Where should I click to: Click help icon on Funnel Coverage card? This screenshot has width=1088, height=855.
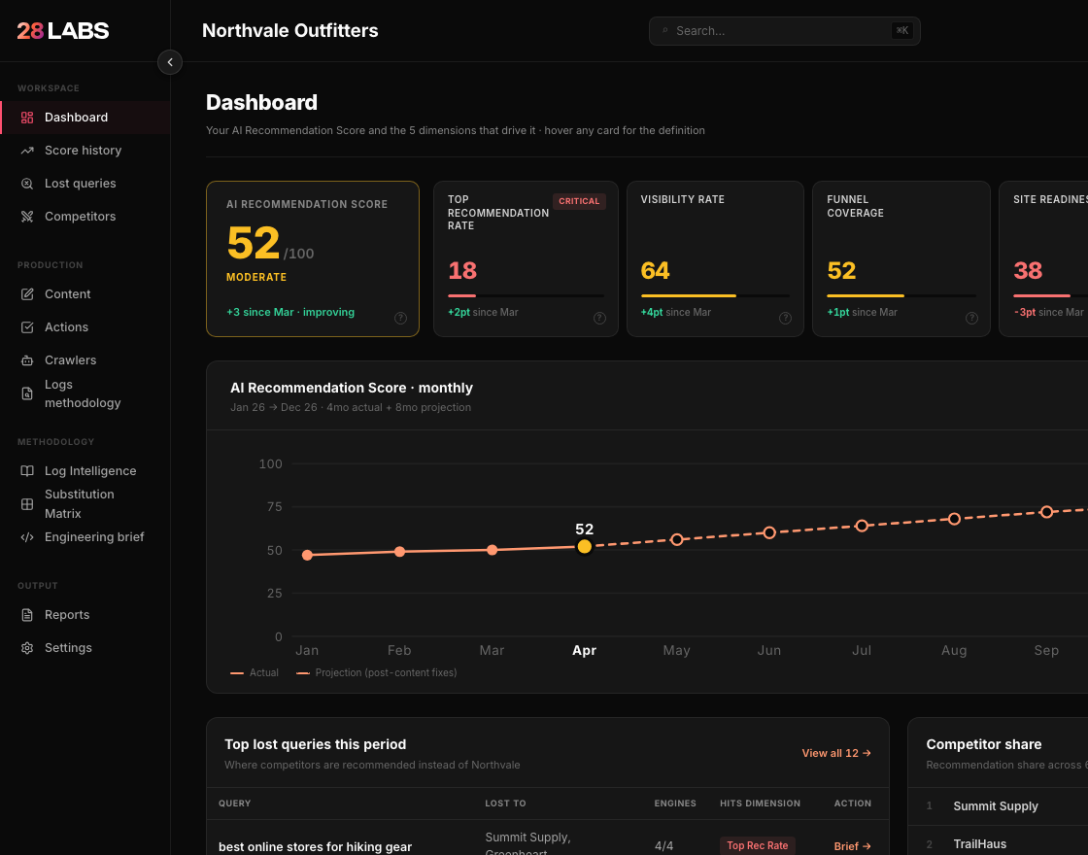971,318
